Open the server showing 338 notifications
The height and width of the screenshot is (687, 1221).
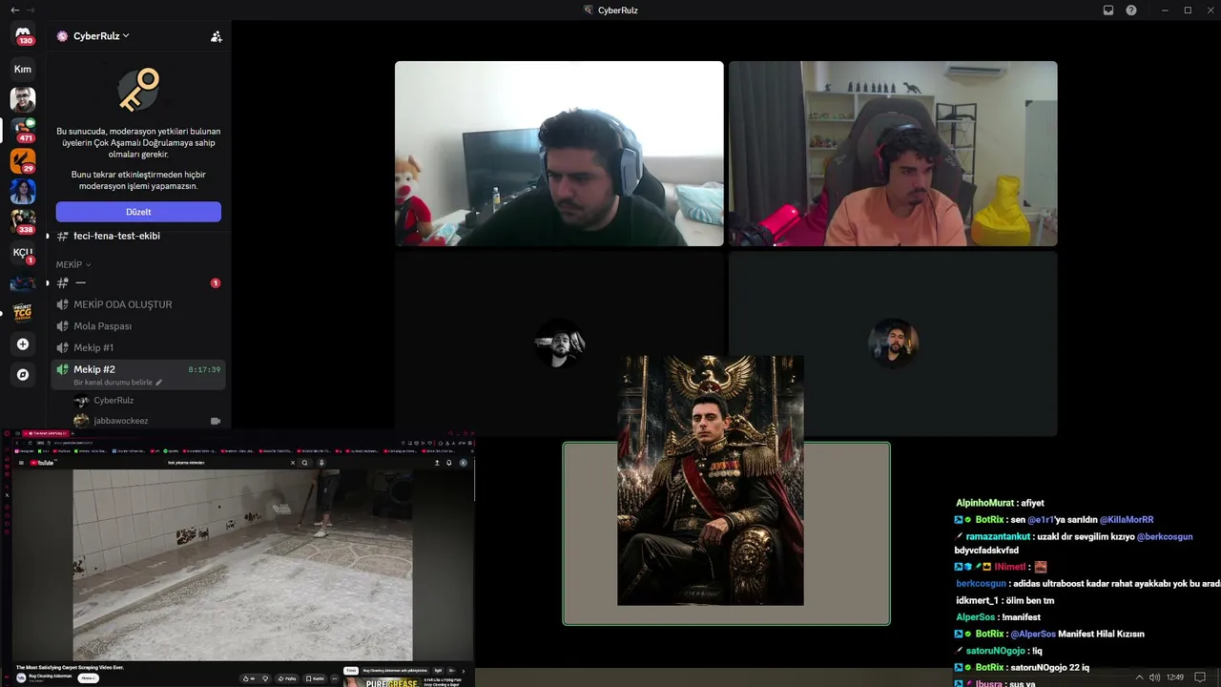(x=23, y=221)
